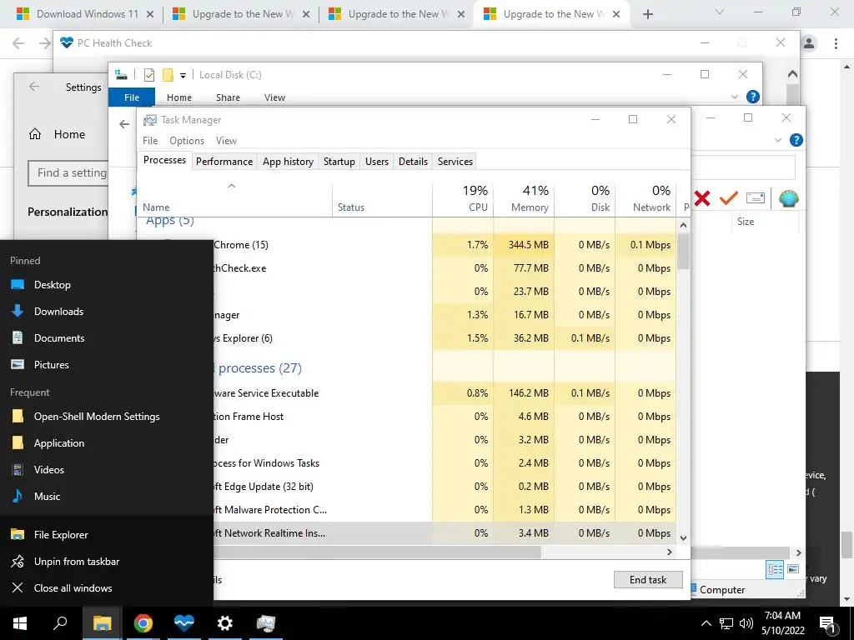Switch to the Performance tab
This screenshot has width=854, height=640.
224,161
